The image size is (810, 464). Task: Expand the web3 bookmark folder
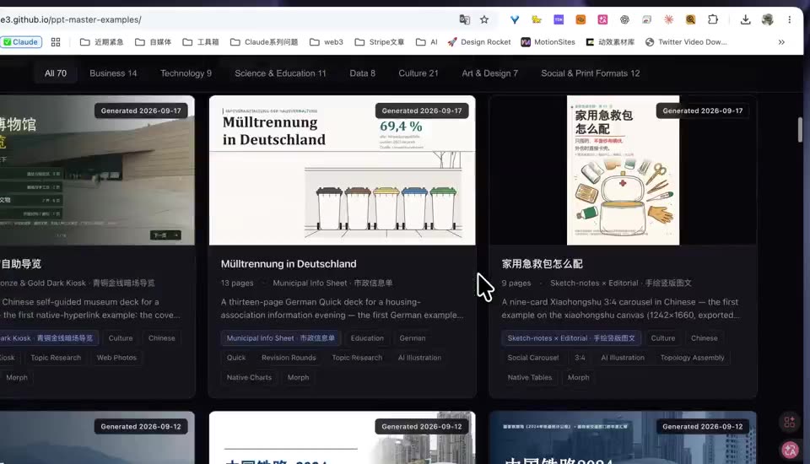click(x=326, y=42)
